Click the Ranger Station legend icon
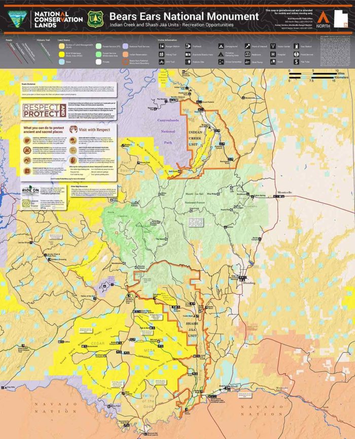Screen dimensions: 355x439 pos(161,46)
